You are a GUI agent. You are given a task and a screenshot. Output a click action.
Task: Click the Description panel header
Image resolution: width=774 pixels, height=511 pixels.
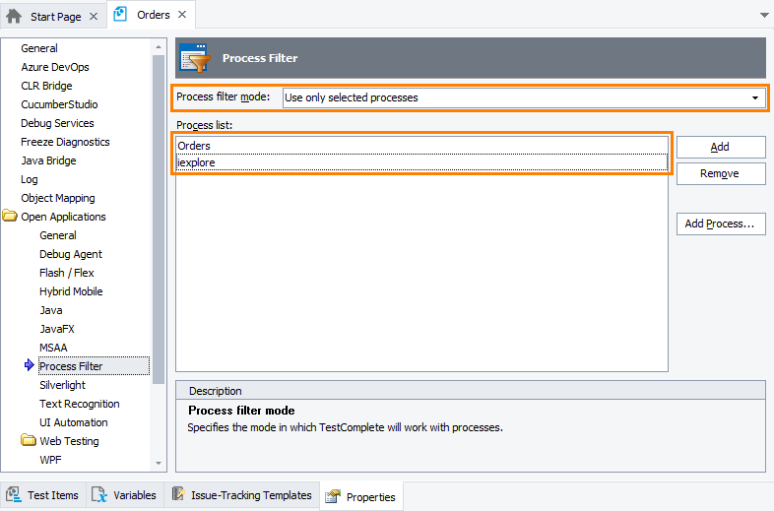pyautogui.click(x=471, y=391)
